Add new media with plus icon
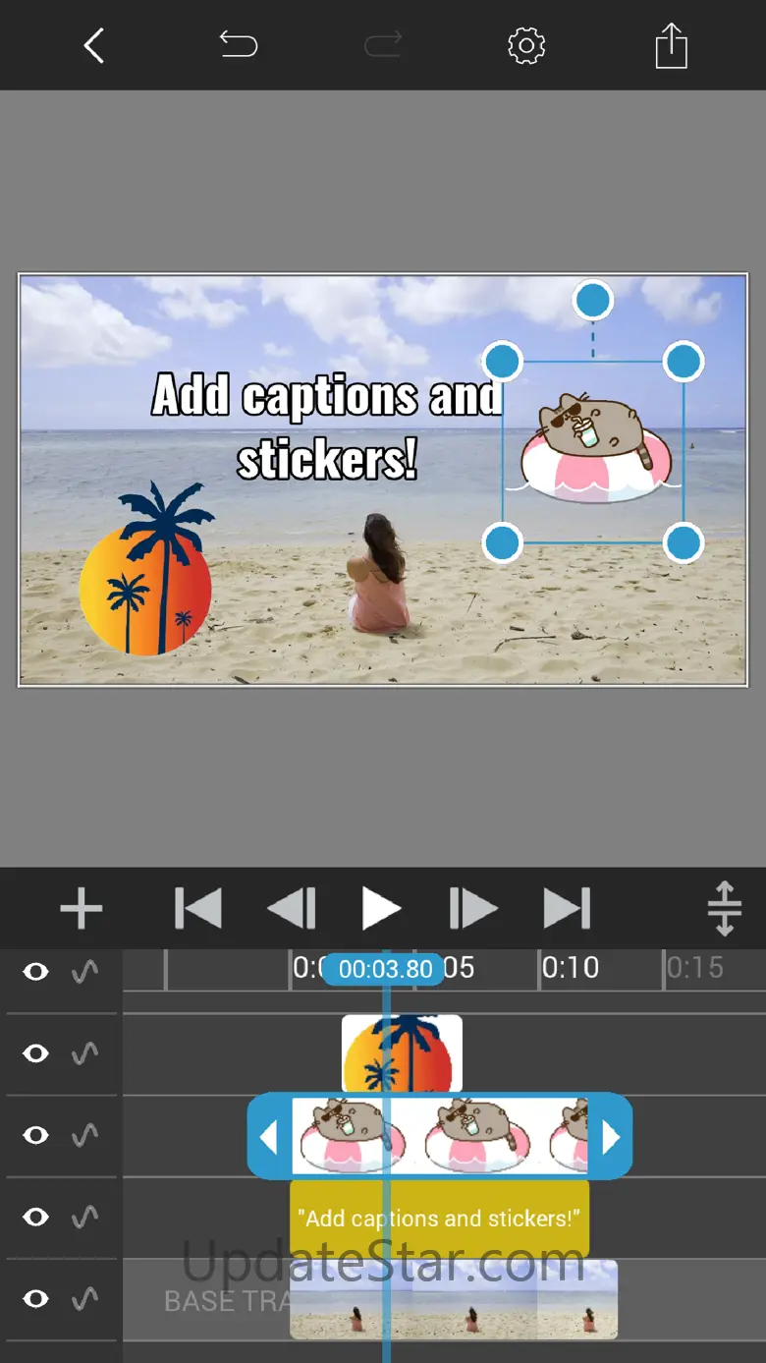This screenshot has width=766, height=1363. click(x=82, y=908)
